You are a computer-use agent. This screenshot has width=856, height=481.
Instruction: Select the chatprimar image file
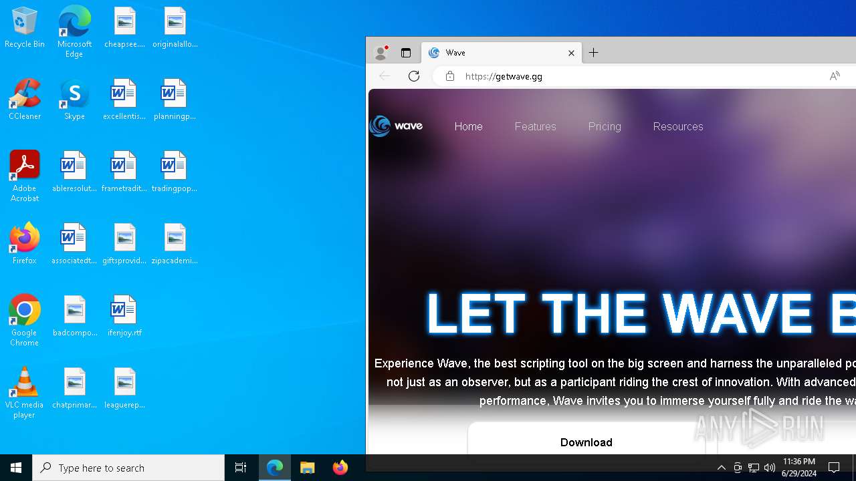(74, 388)
